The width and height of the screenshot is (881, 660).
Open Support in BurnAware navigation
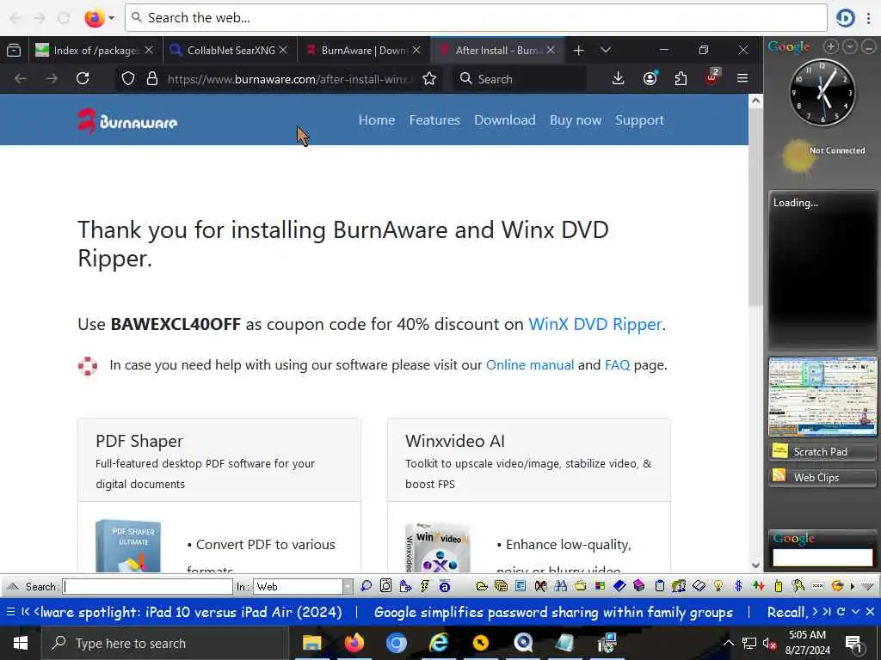(x=639, y=120)
